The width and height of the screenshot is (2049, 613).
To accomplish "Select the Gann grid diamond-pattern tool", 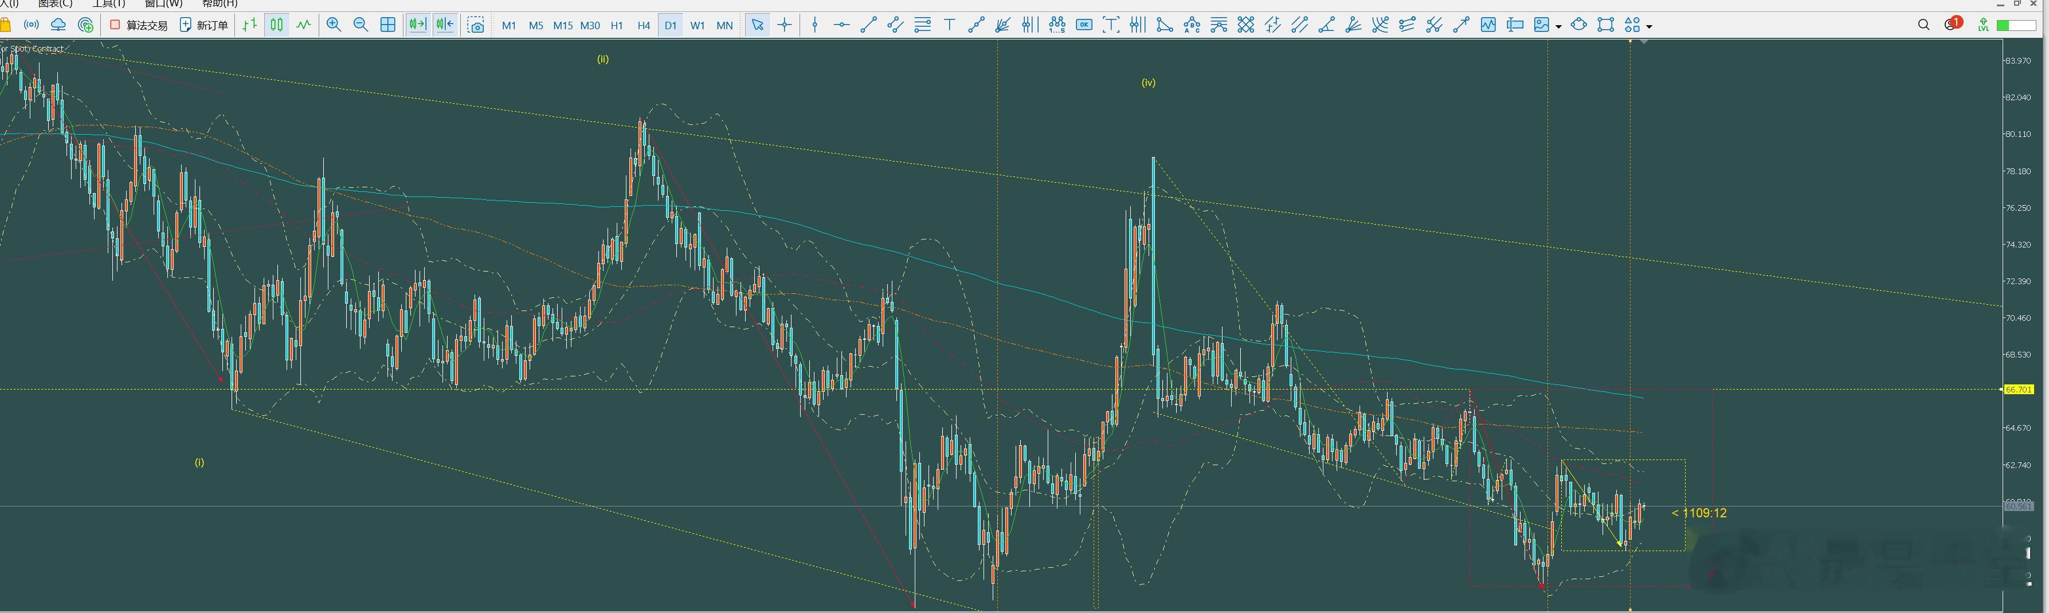I will [1245, 25].
